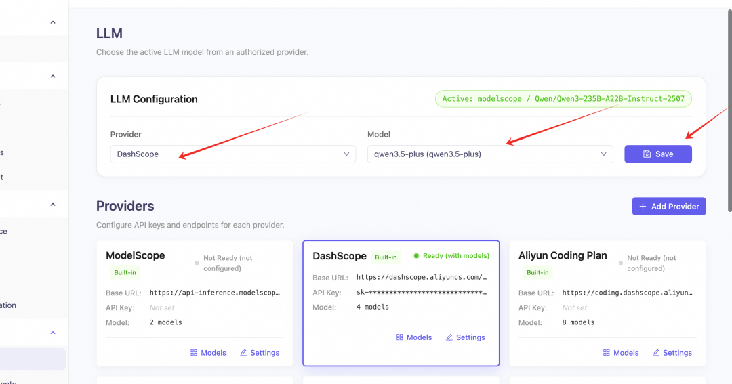Click the masked DashScope API key

(x=422, y=292)
